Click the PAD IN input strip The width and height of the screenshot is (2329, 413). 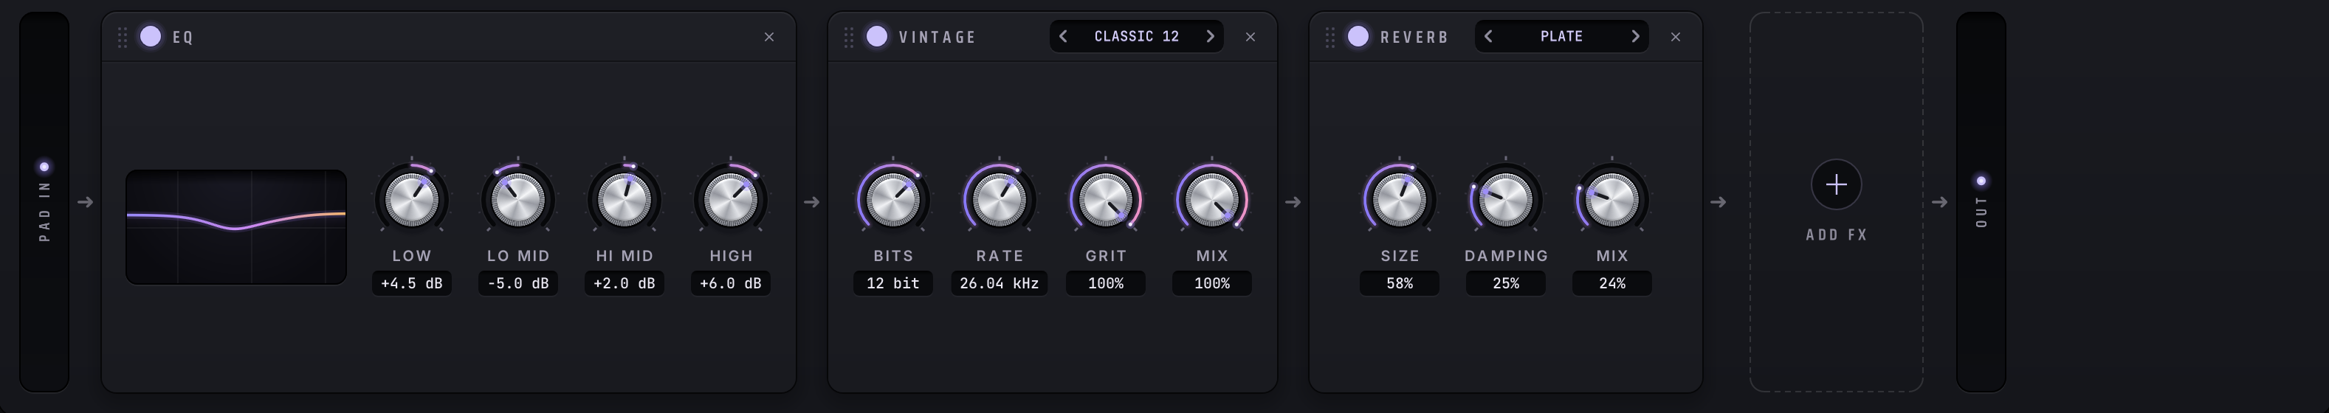point(44,201)
